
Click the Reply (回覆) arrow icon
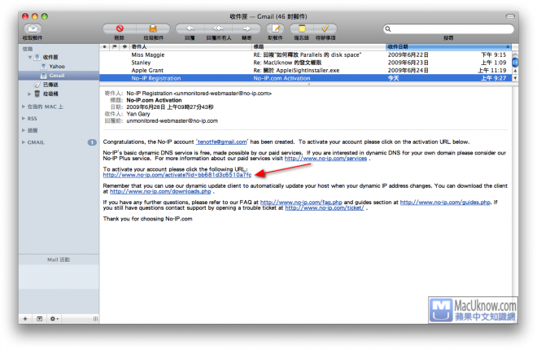190,28
